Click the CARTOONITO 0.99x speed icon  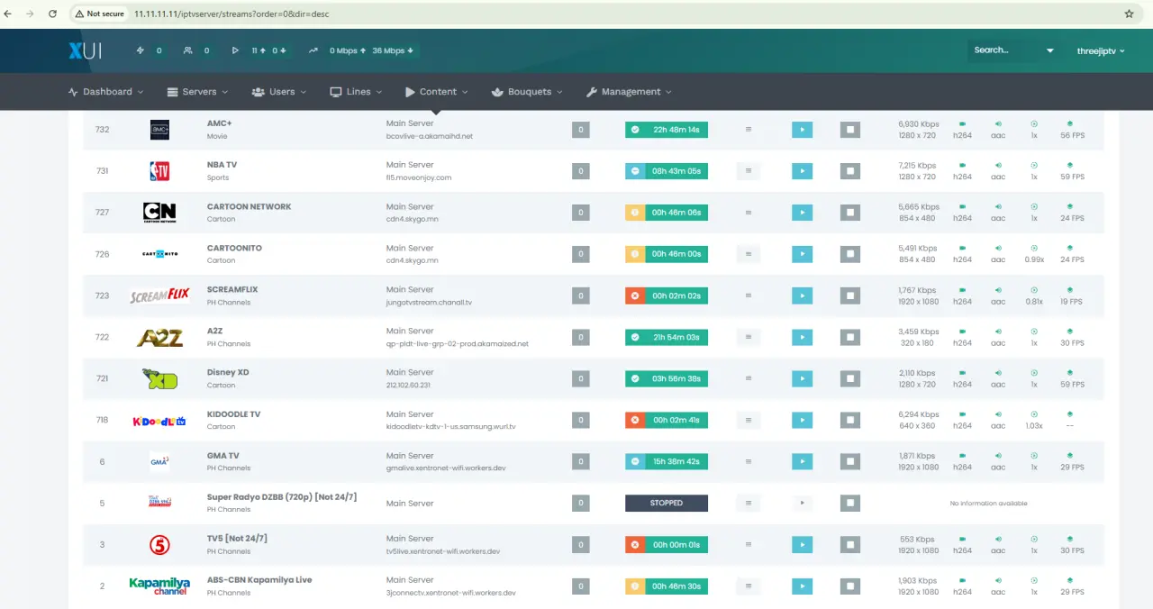click(x=1034, y=249)
